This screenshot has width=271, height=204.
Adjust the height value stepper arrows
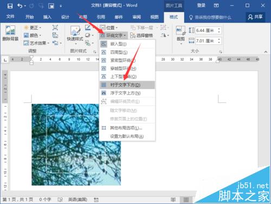219,30
